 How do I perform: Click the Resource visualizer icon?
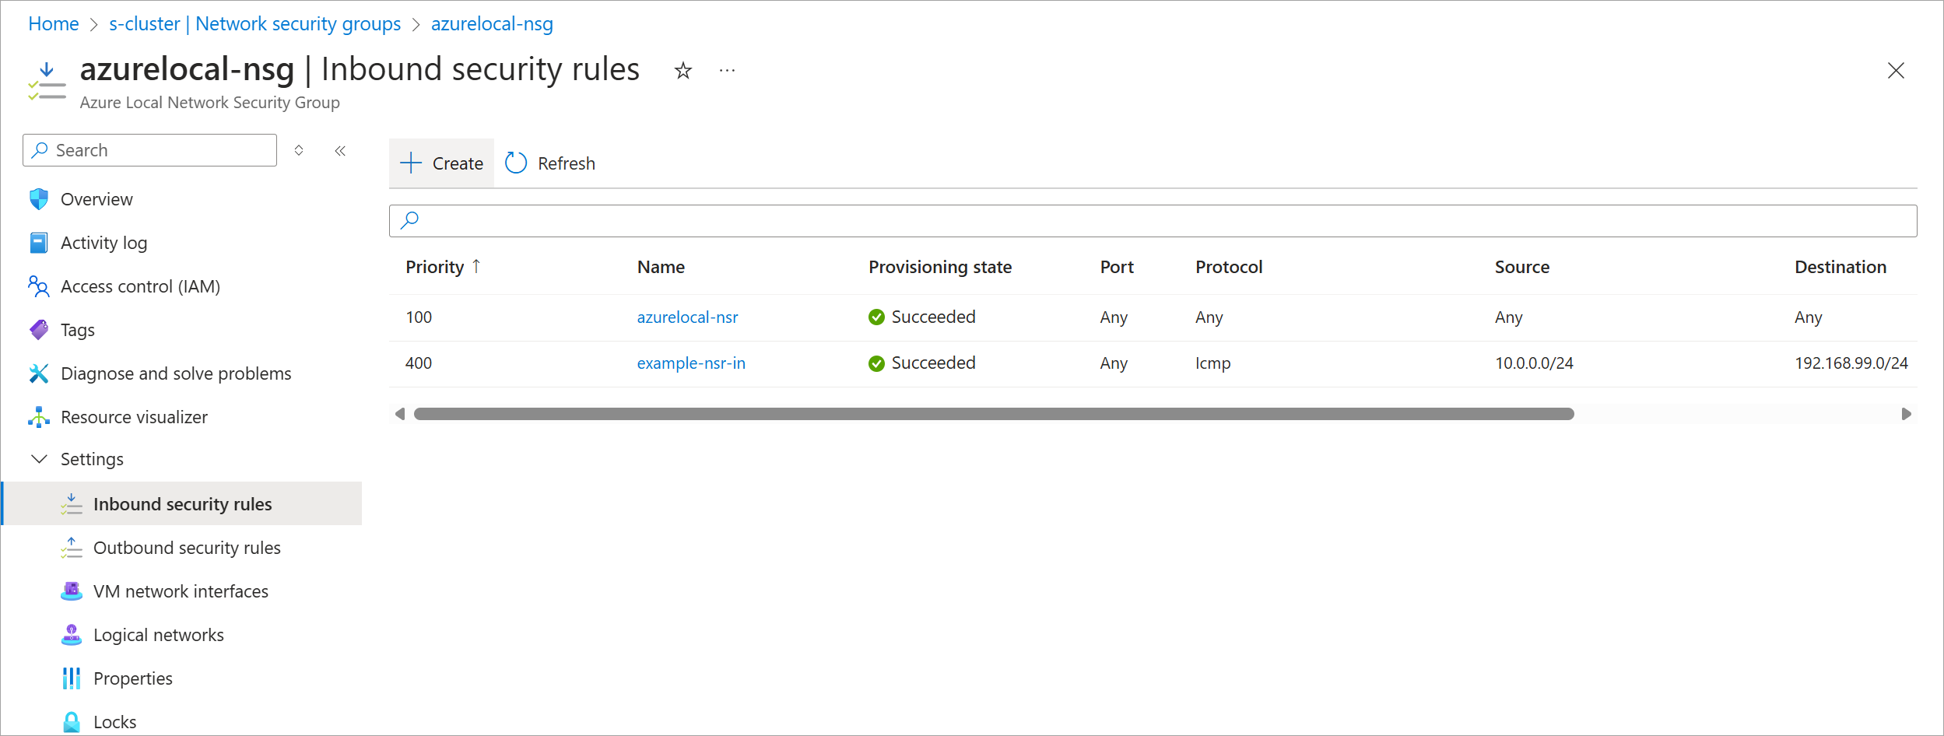[x=39, y=417]
